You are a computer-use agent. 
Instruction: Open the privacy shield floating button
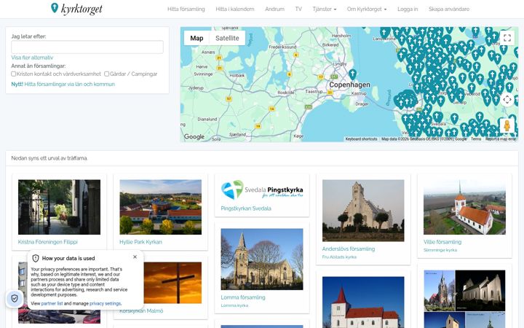point(15,298)
